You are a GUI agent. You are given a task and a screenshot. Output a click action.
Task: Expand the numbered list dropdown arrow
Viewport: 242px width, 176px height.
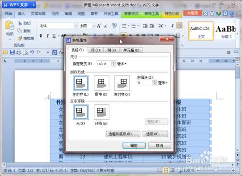pyautogui.click(x=138, y=26)
